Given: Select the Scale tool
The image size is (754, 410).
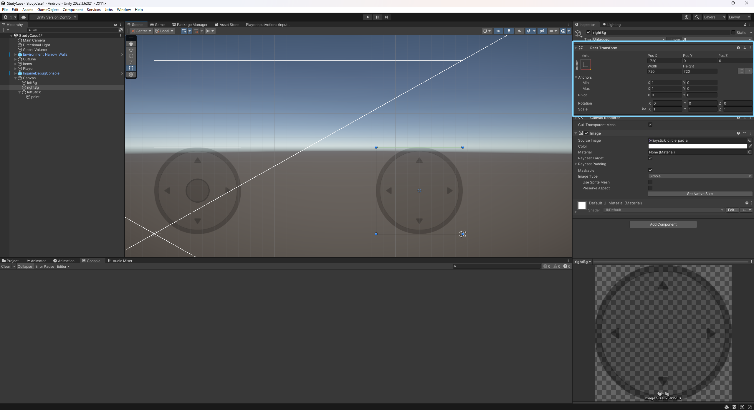Looking at the screenshot, I should pos(131,62).
